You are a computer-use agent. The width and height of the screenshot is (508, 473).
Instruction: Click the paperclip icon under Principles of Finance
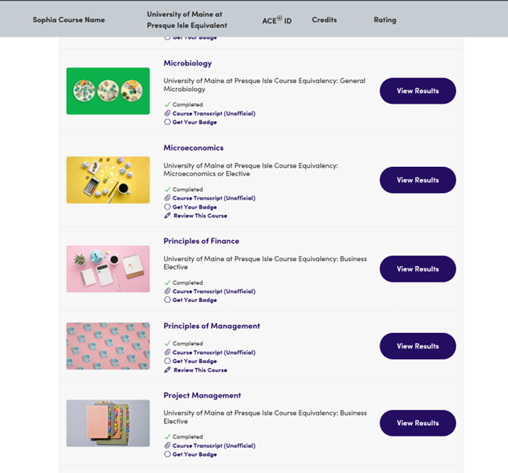click(x=167, y=291)
